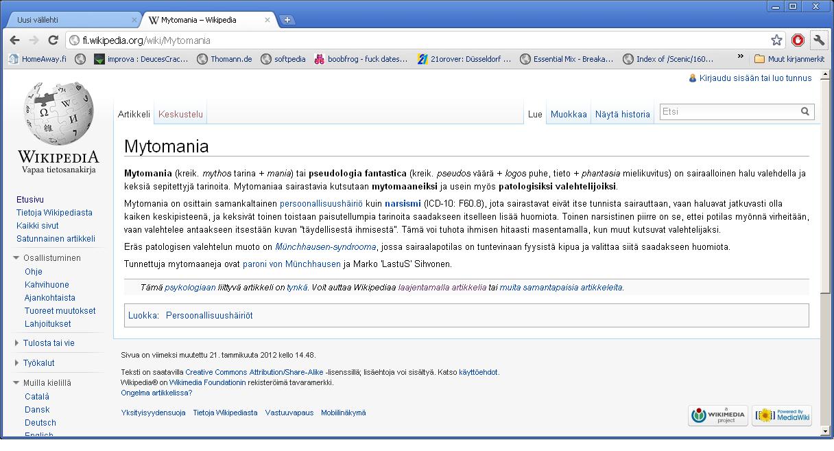The image size is (834, 451).
Task: Switch to the Keskustelu tab
Action: tap(180, 115)
